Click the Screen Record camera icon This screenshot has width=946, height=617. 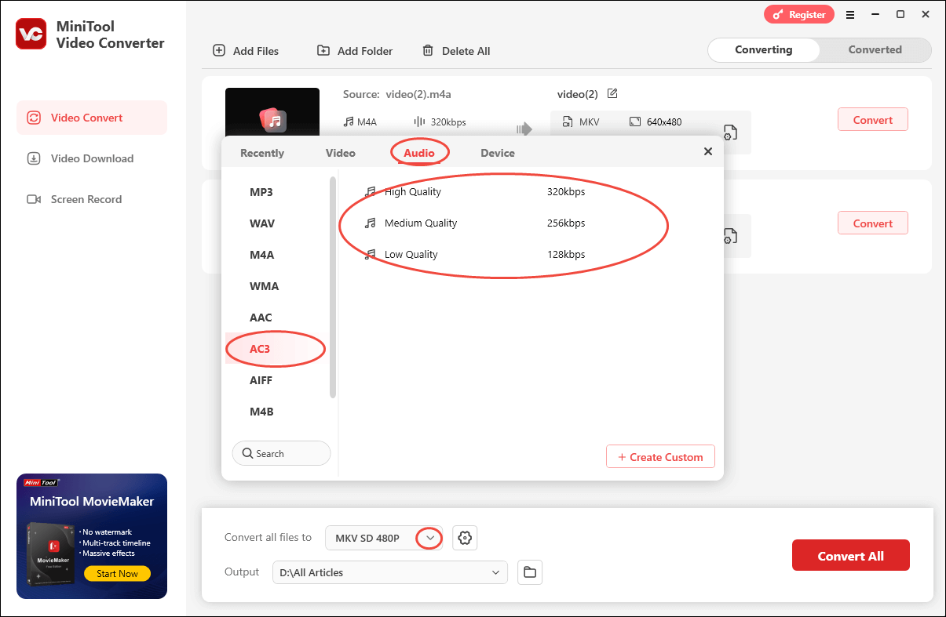coord(34,199)
